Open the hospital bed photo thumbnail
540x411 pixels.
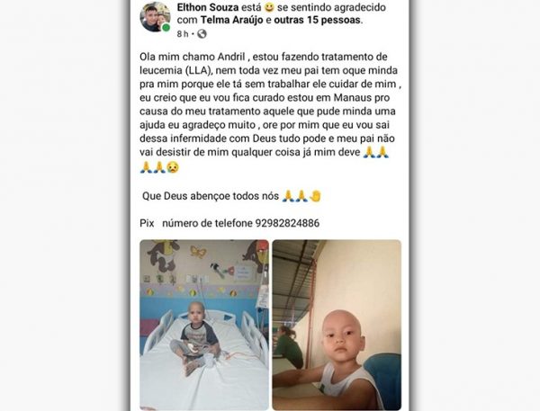pos(204,325)
